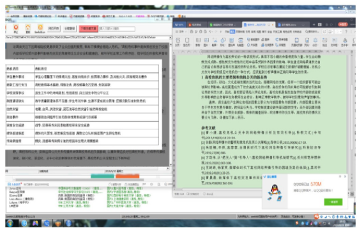Open the browser address bar dropdown arrow
357x231 pixels.
coord(171,37)
